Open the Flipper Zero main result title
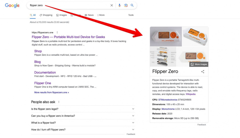 (68, 37)
